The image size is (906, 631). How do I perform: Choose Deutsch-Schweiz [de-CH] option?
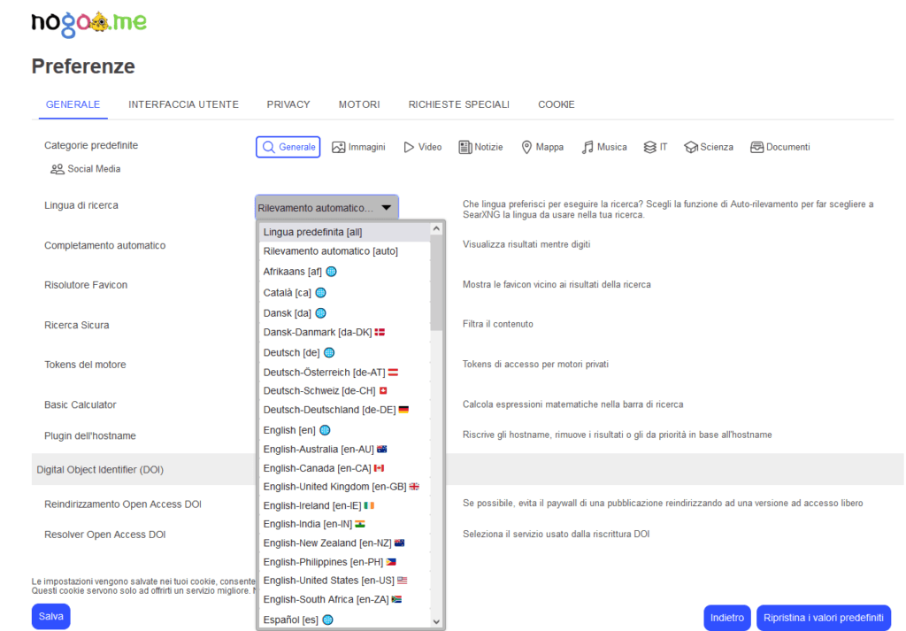click(344, 390)
